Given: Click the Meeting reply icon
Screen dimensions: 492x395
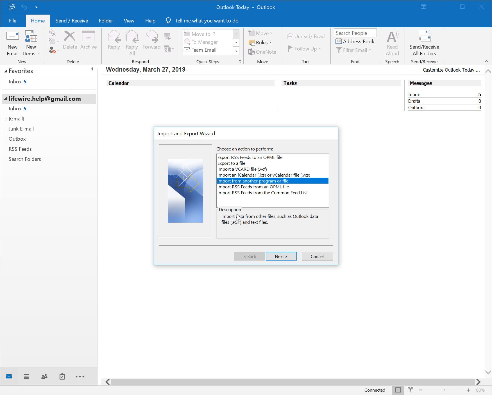Looking at the screenshot, I should [167, 36].
